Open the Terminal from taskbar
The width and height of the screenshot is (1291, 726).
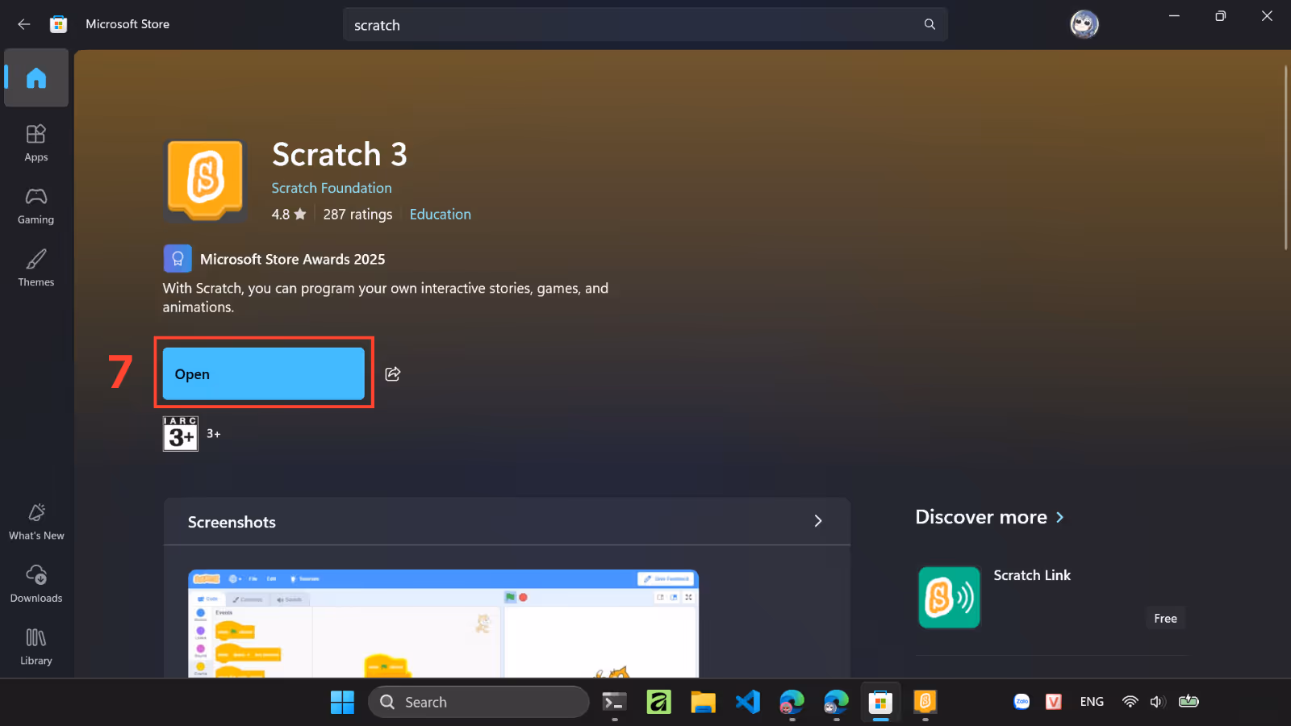click(615, 702)
